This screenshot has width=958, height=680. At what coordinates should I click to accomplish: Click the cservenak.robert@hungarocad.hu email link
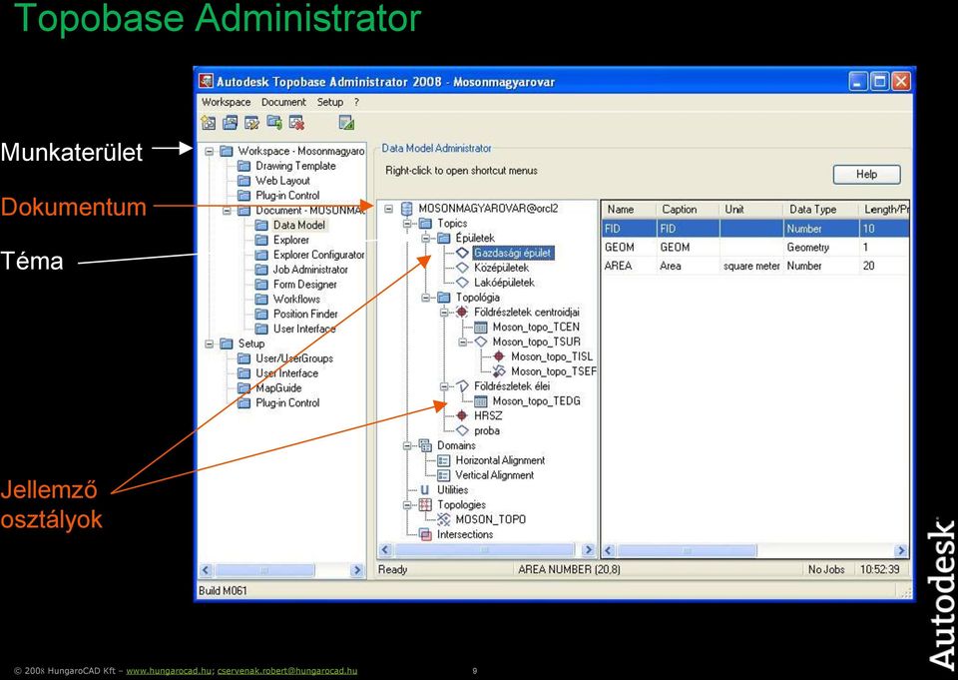(287, 671)
